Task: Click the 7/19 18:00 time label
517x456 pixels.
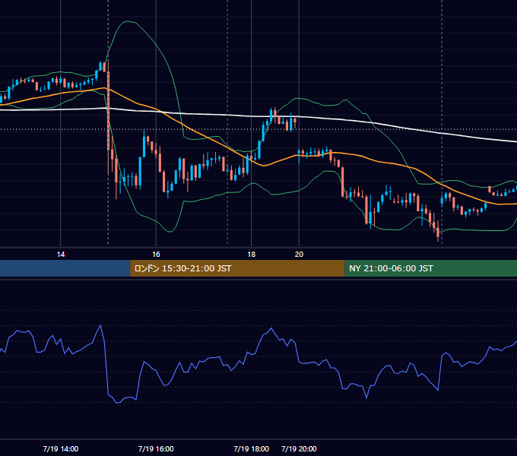Action: pos(251,448)
